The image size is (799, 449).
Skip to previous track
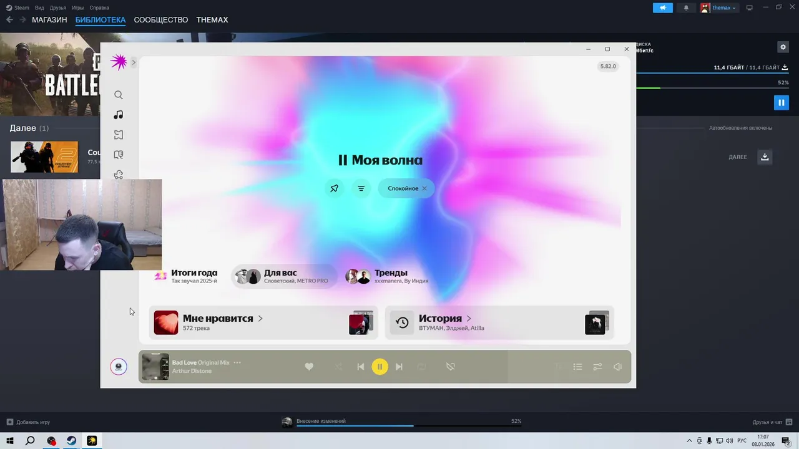[360, 367]
